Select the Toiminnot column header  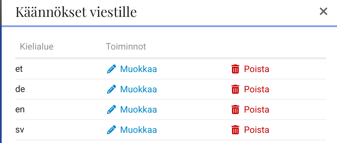126,46
